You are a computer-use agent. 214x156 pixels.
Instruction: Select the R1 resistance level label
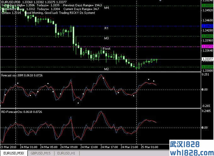point(106,28)
